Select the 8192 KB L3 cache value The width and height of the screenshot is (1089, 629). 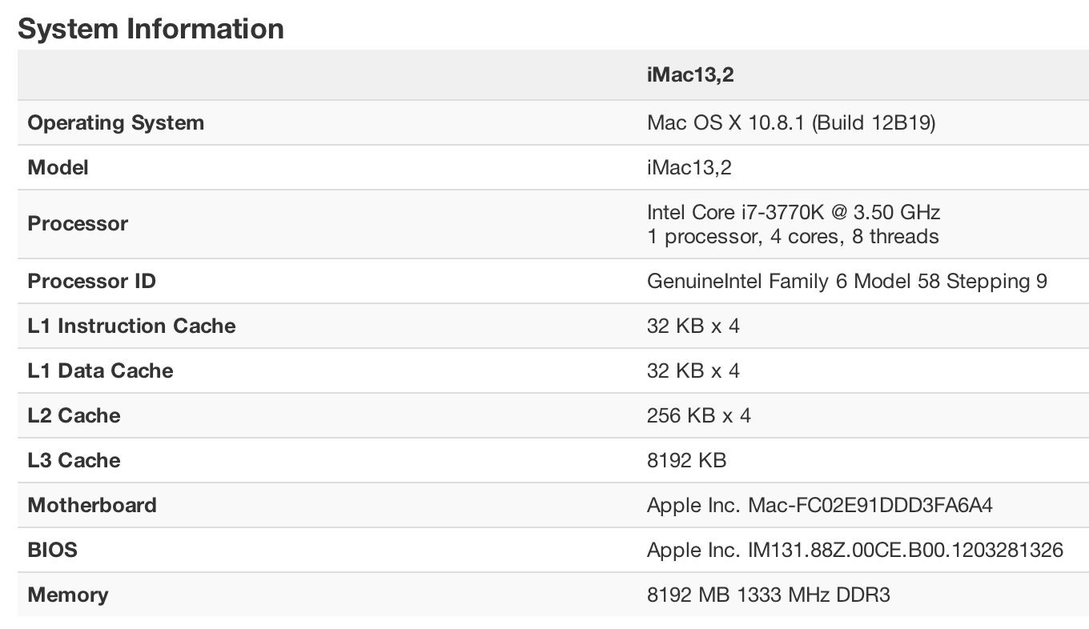coord(687,460)
